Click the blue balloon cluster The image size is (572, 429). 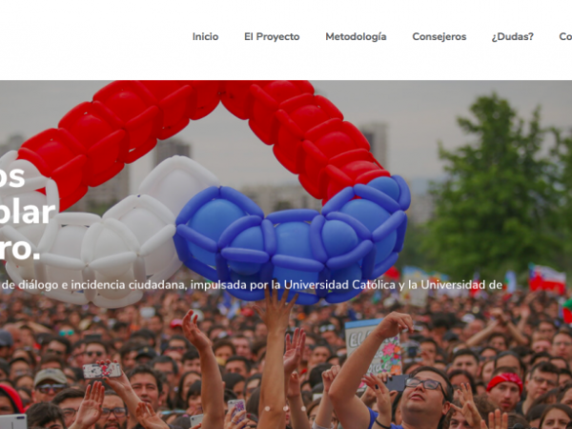click(x=292, y=241)
